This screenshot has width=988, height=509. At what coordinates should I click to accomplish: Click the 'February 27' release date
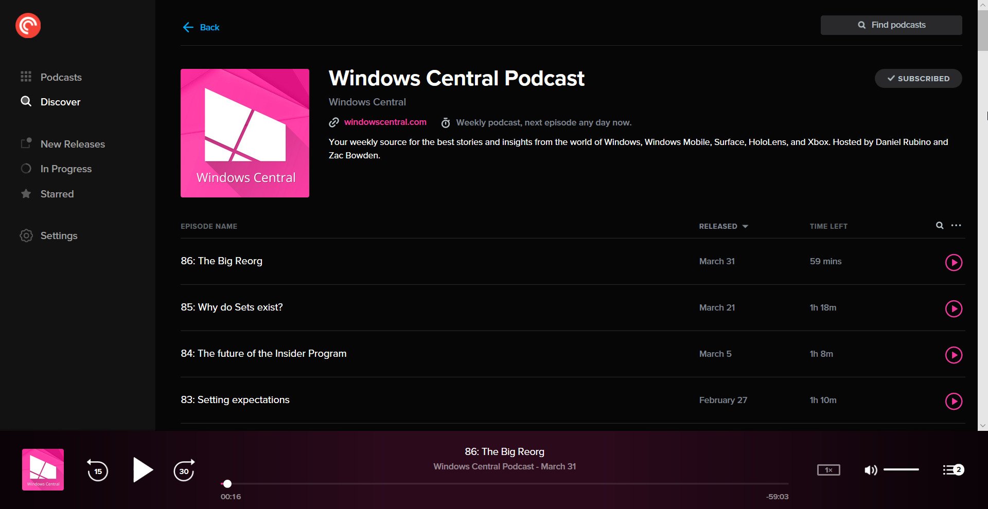723,400
